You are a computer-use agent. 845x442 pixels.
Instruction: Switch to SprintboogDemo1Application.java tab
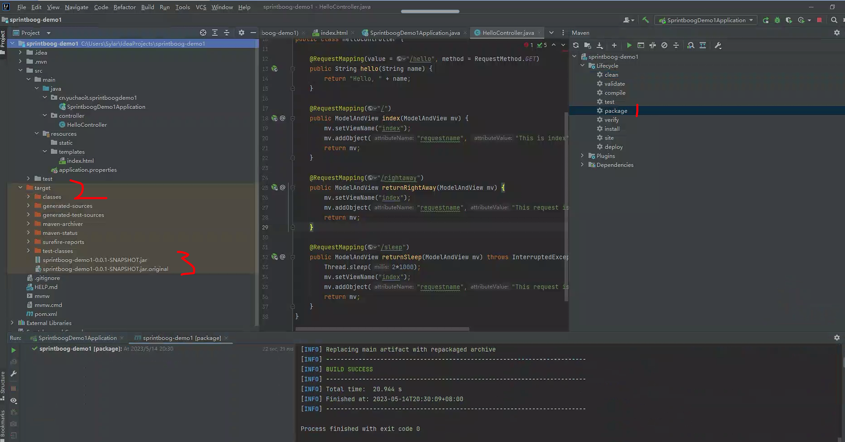415,33
